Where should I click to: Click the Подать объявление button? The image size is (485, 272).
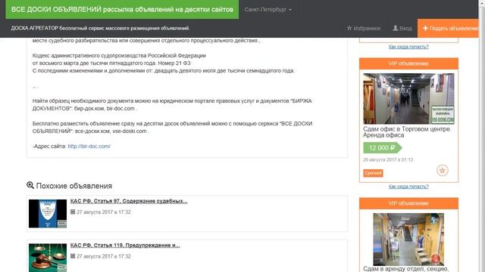[448, 28]
